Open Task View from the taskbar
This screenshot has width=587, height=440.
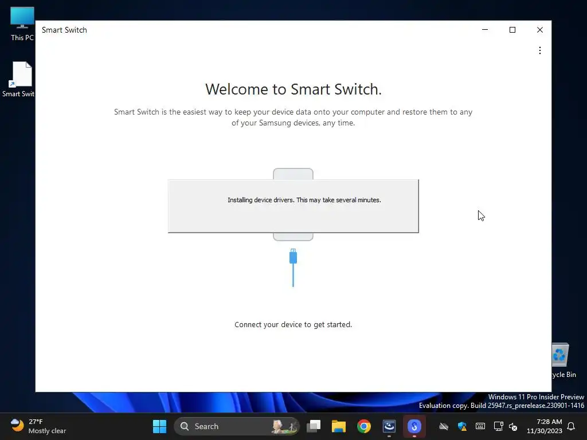314,426
